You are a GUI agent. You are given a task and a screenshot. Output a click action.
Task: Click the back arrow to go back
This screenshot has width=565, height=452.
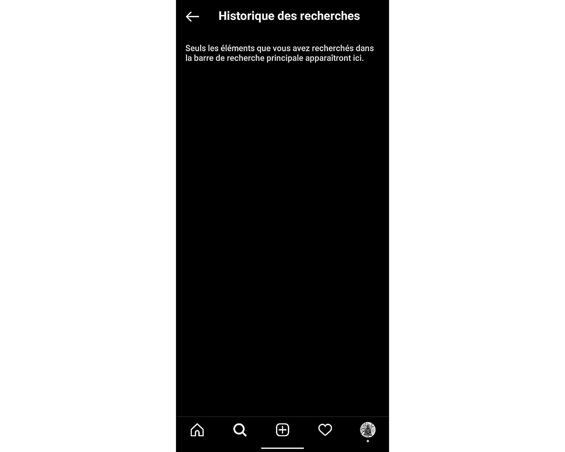[x=192, y=16]
